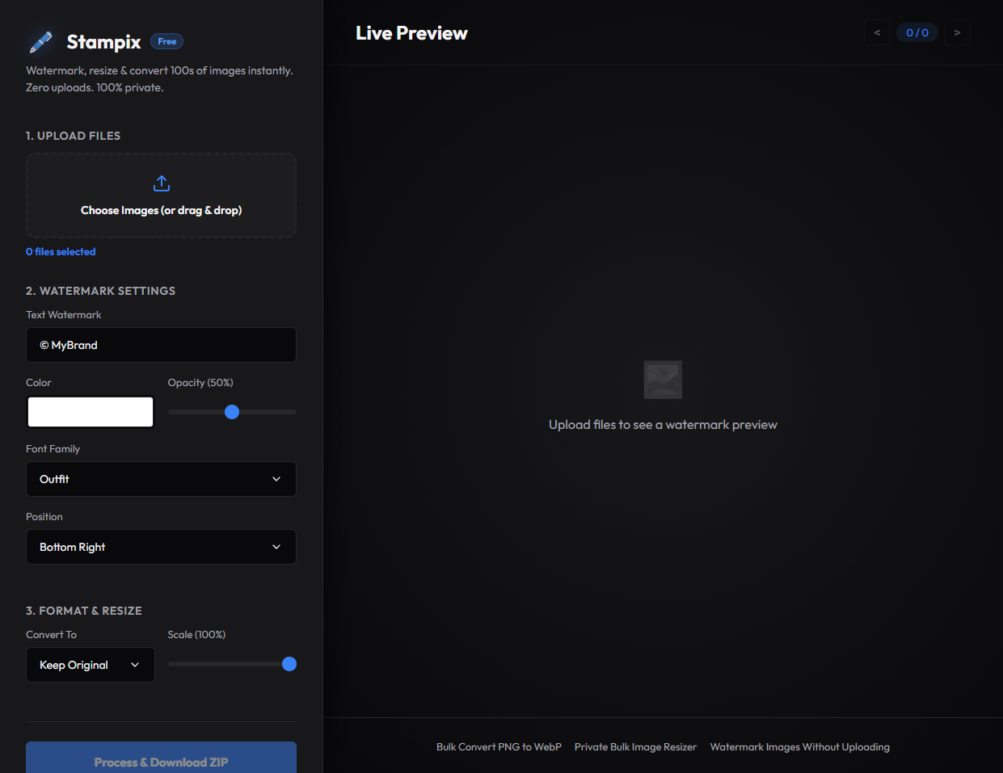Click the next image chevron arrow
This screenshot has height=773, width=1003.
click(x=957, y=32)
